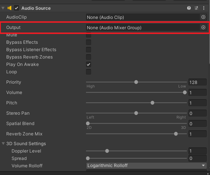Enable Bypass Listener Effects checkbox

88,50
